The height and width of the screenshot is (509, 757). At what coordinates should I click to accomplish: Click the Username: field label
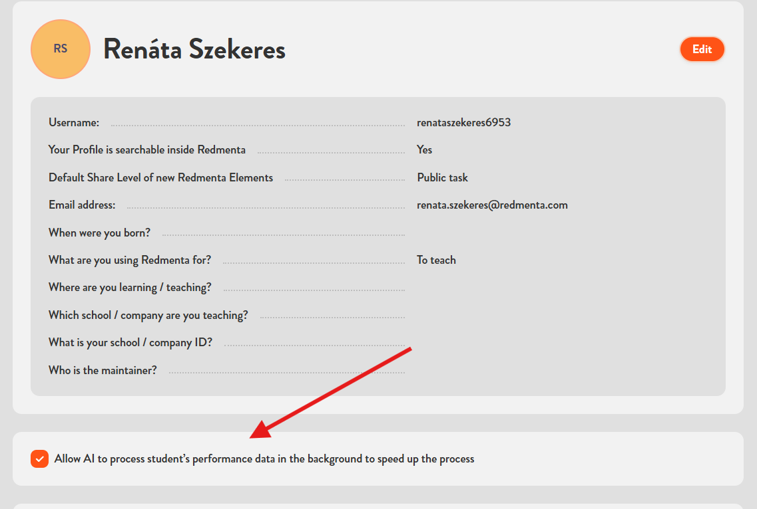coord(74,122)
